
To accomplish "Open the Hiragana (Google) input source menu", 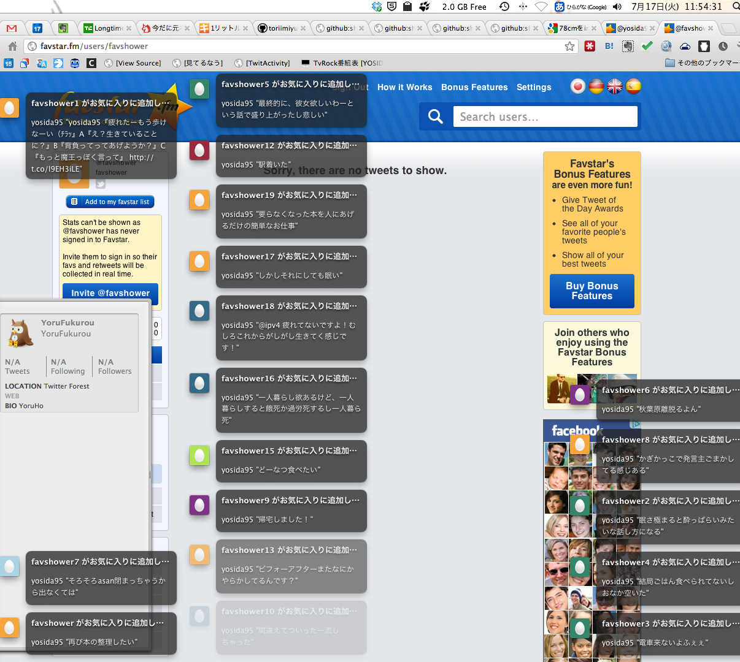I will 580,7.
